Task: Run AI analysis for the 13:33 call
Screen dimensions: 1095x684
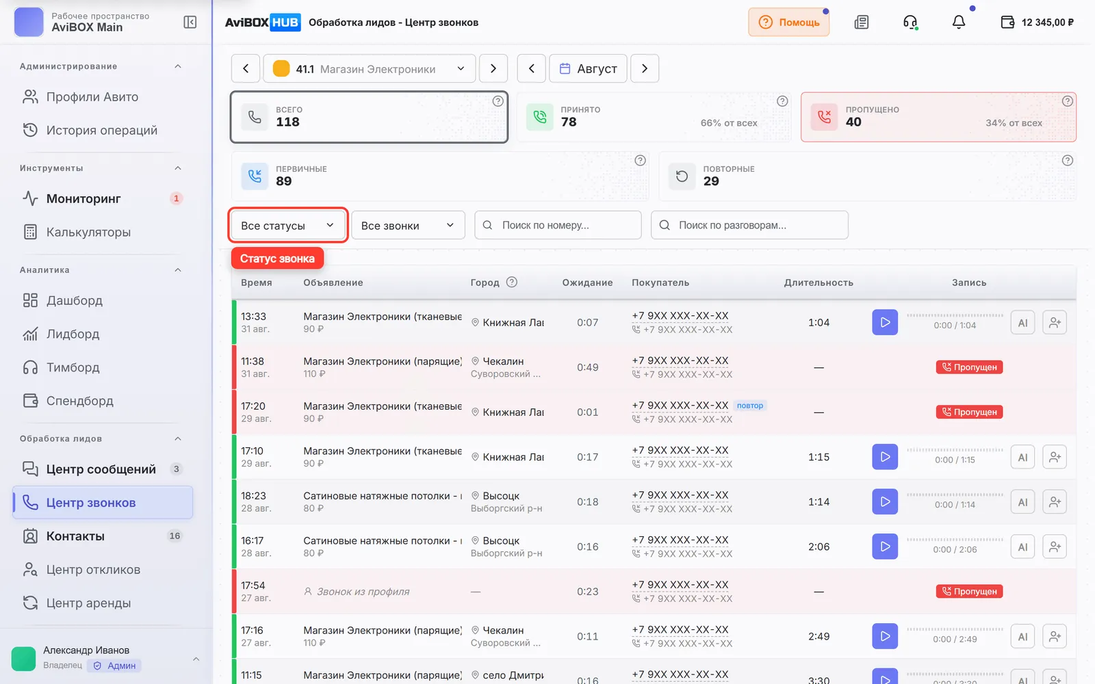Action: pos(1022,323)
